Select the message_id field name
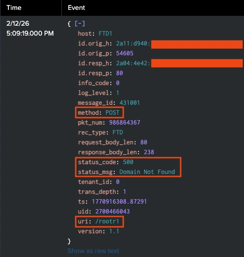Viewport: 244px width, 257px height. [x=95, y=103]
